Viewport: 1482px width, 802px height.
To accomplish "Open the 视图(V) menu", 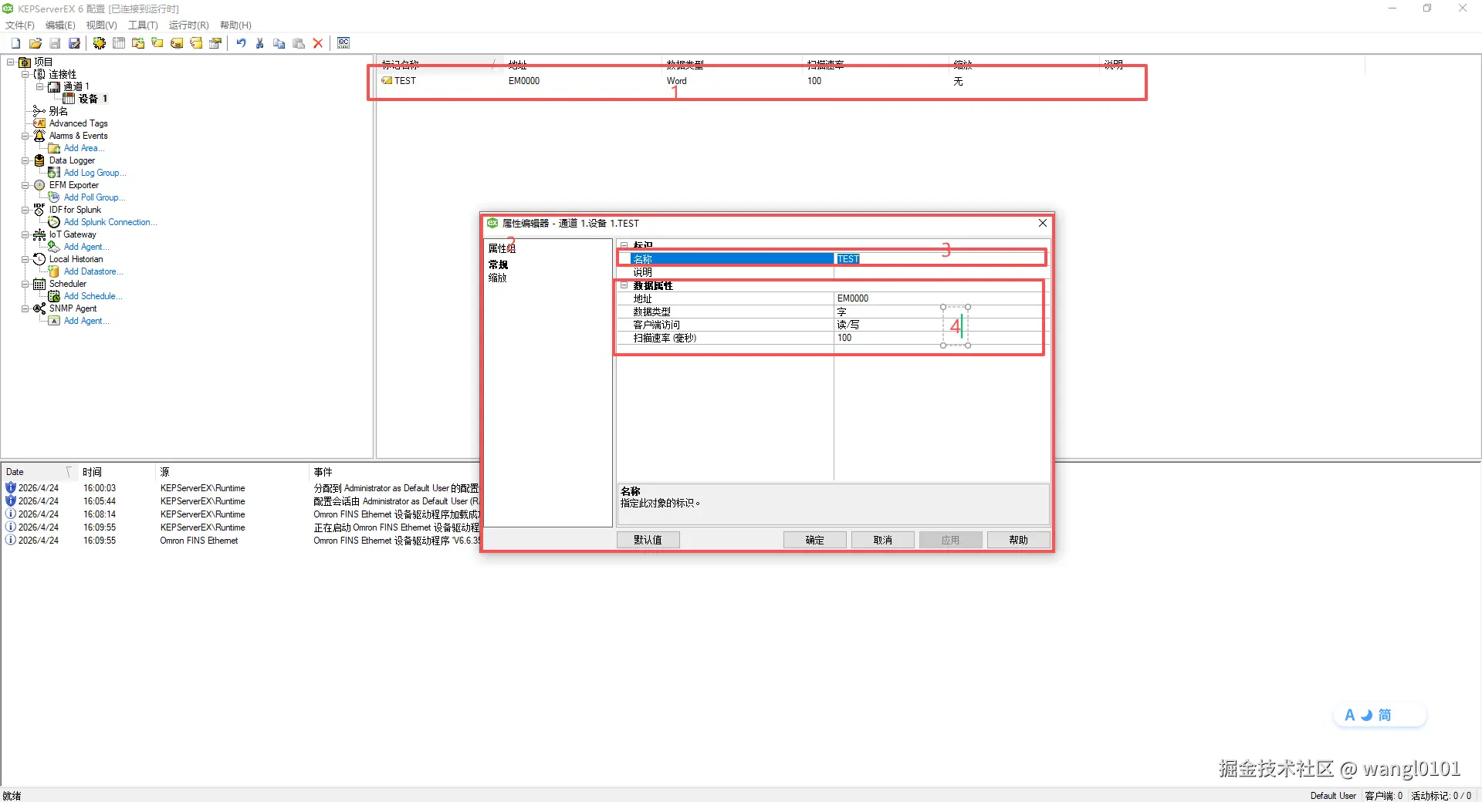I will click(x=102, y=25).
